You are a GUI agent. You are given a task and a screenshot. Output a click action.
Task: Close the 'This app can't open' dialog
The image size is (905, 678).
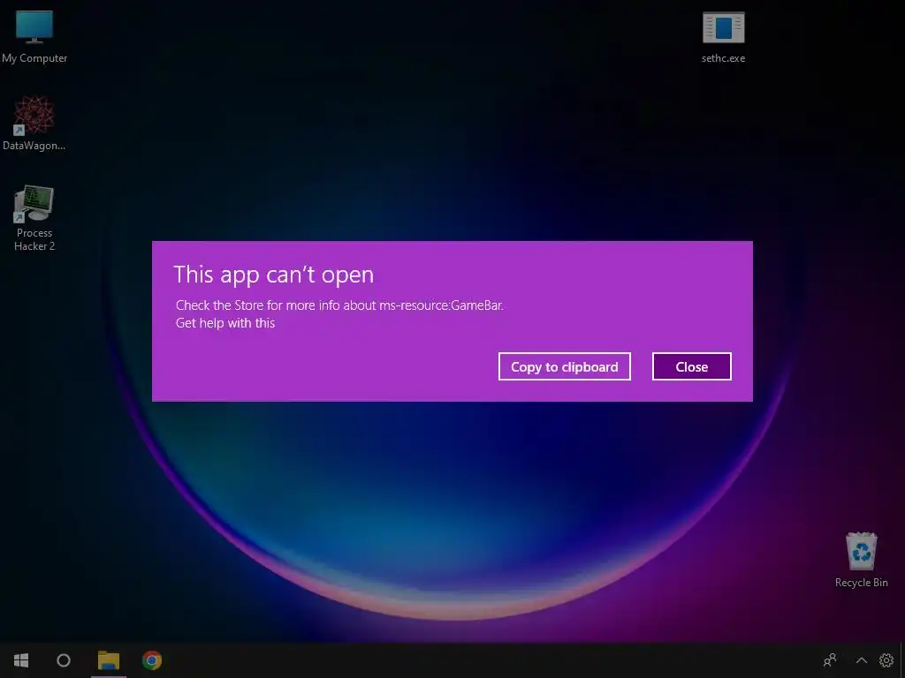[691, 366]
